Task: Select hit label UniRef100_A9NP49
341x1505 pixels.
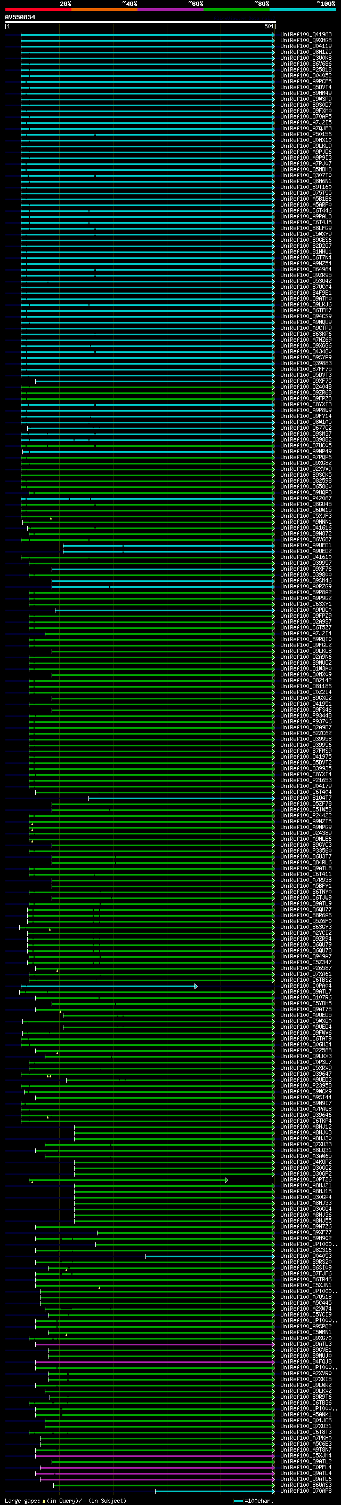Action: click(306, 451)
